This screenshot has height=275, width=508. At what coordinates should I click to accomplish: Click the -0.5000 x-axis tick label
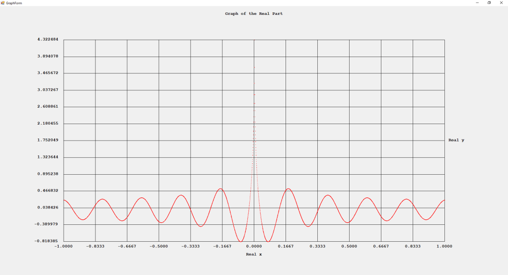[x=158, y=246]
